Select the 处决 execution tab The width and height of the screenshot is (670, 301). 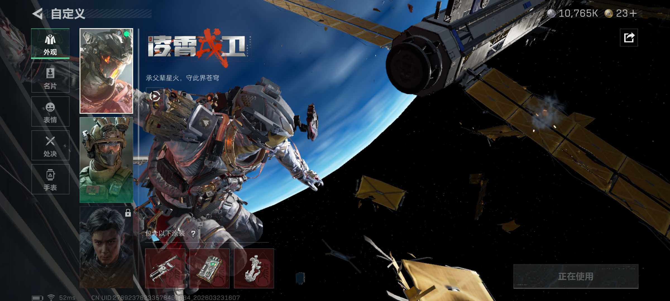[50, 145]
